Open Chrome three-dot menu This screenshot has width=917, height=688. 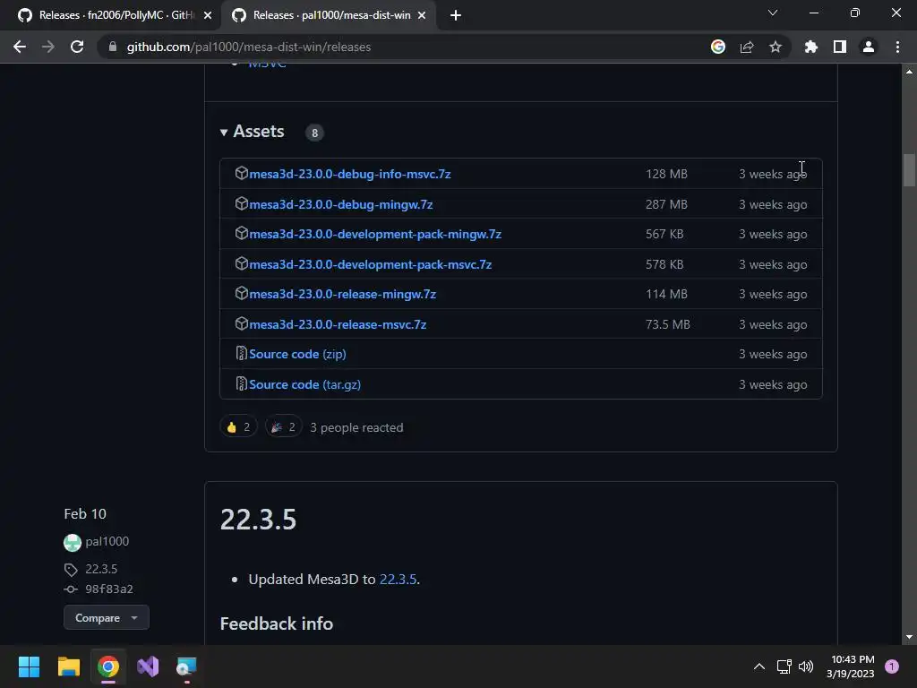(897, 47)
